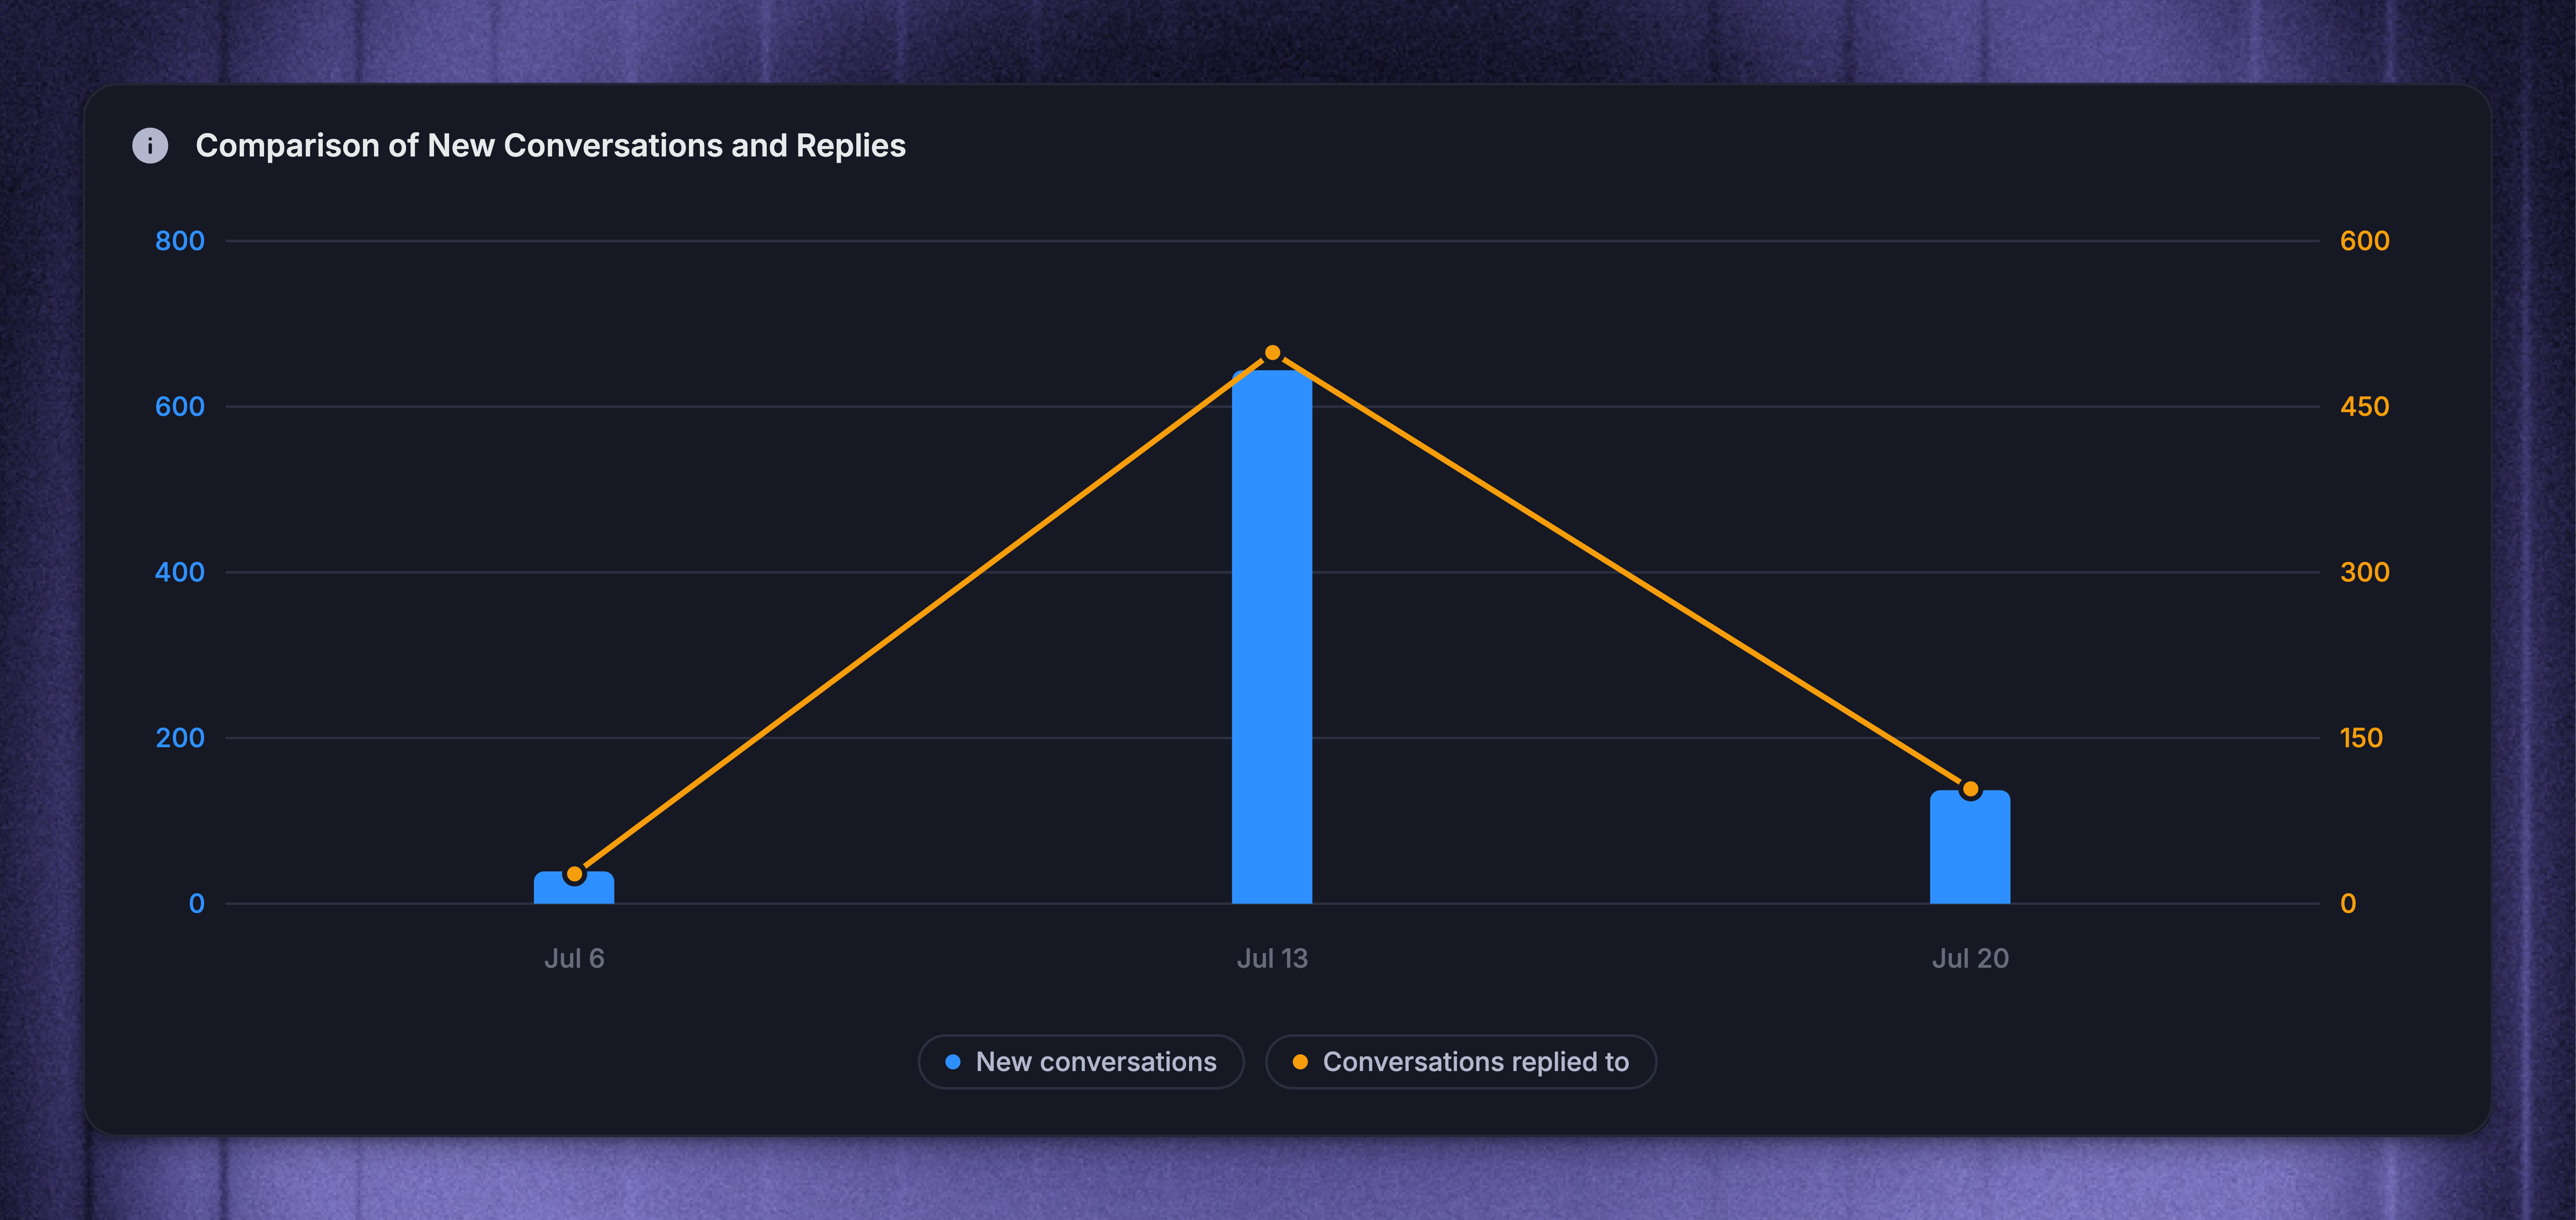This screenshot has height=1220, width=2576.
Task: Click the chart title text
Action: (x=550, y=146)
